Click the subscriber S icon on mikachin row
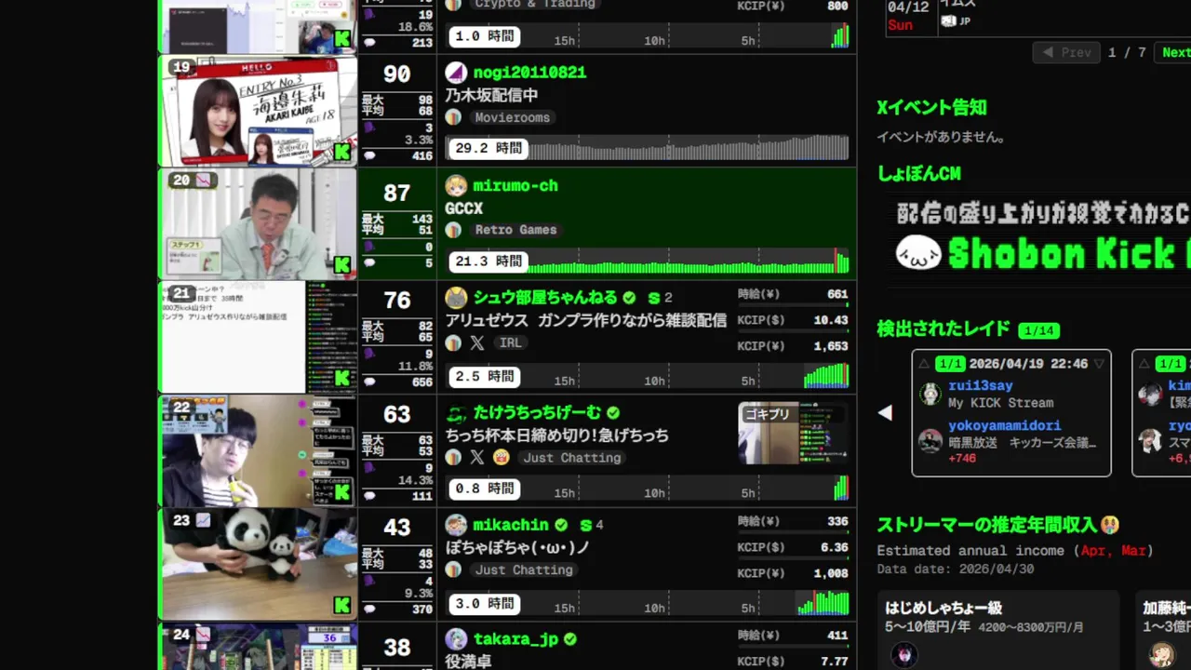The height and width of the screenshot is (670, 1191). coord(586,526)
